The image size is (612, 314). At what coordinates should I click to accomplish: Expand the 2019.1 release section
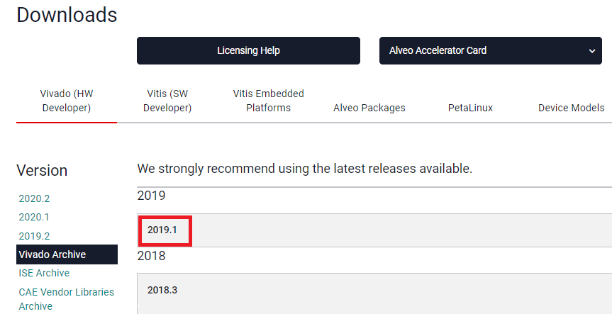click(x=165, y=230)
